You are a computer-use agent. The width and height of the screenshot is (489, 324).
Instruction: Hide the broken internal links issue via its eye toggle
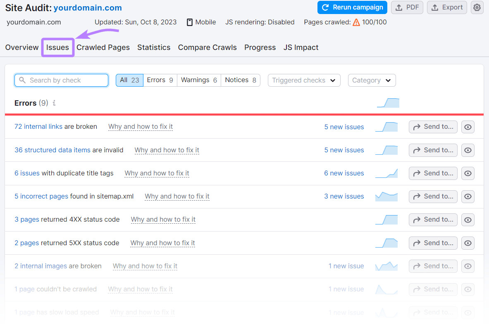click(x=468, y=127)
